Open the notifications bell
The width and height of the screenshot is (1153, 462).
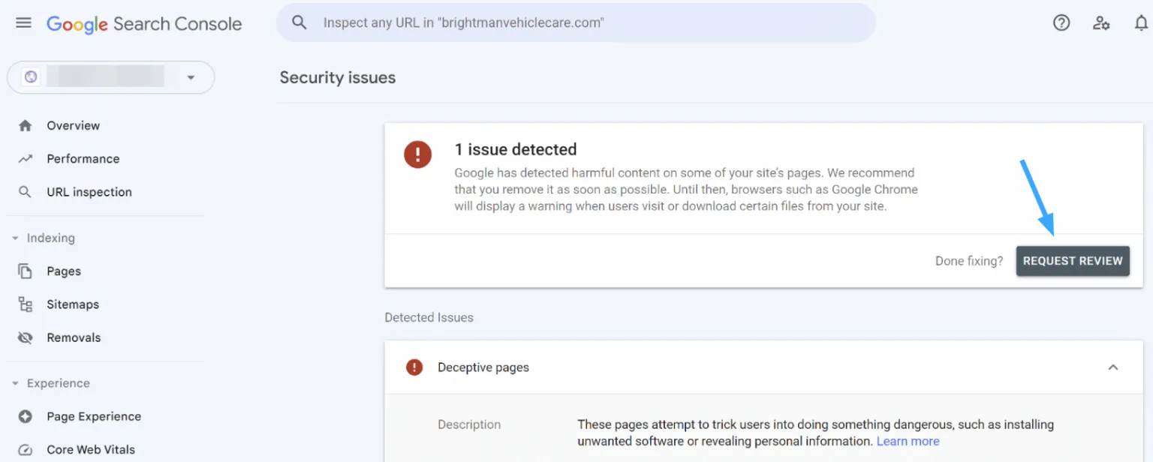pos(1140,22)
